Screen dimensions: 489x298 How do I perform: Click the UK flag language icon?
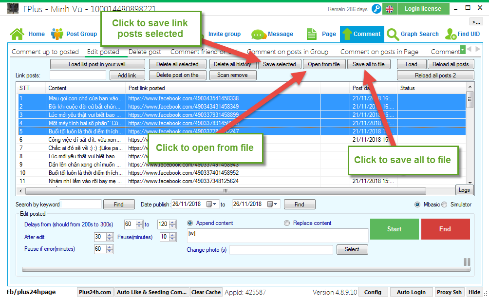[x=390, y=9]
